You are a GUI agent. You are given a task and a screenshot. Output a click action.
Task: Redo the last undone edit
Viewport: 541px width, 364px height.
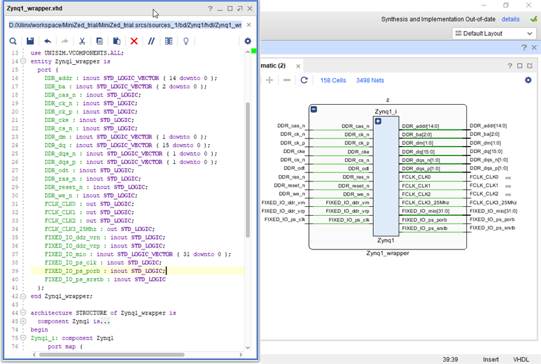(x=64, y=41)
